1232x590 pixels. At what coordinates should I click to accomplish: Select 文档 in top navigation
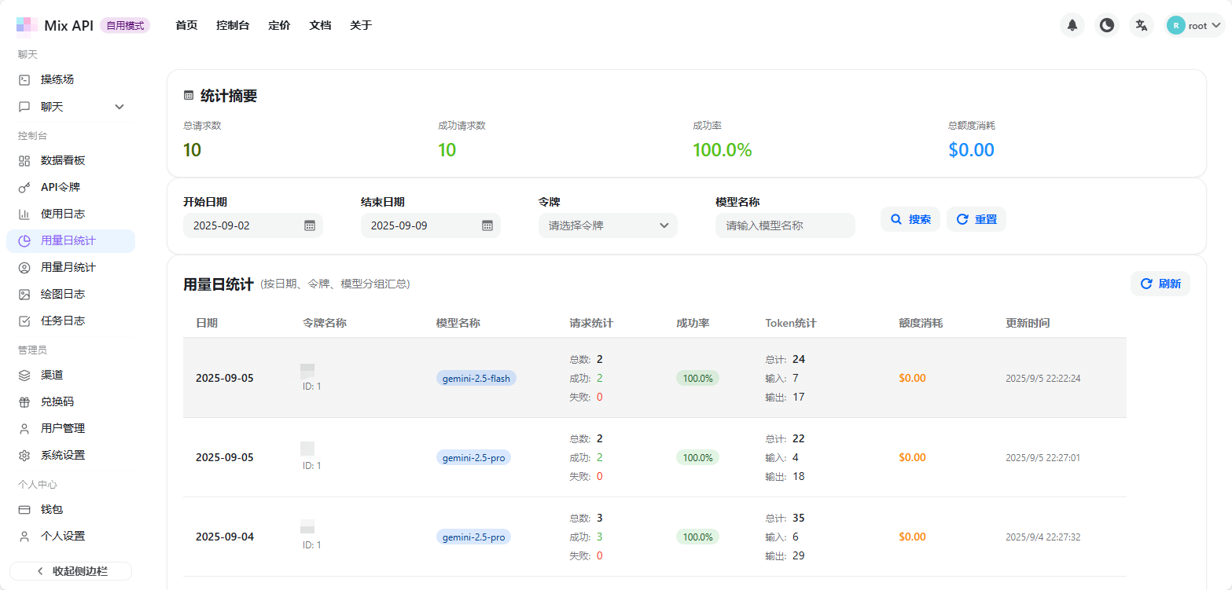pos(320,25)
